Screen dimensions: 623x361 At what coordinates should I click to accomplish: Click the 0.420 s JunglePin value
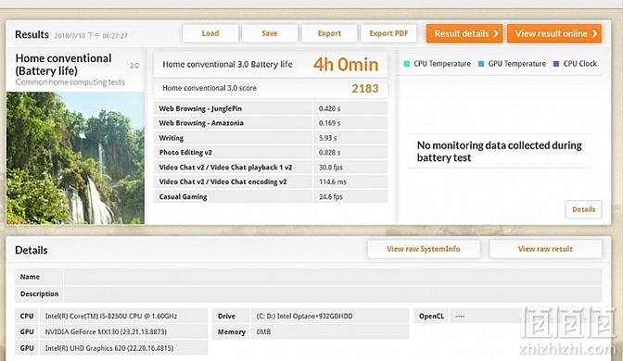point(329,108)
